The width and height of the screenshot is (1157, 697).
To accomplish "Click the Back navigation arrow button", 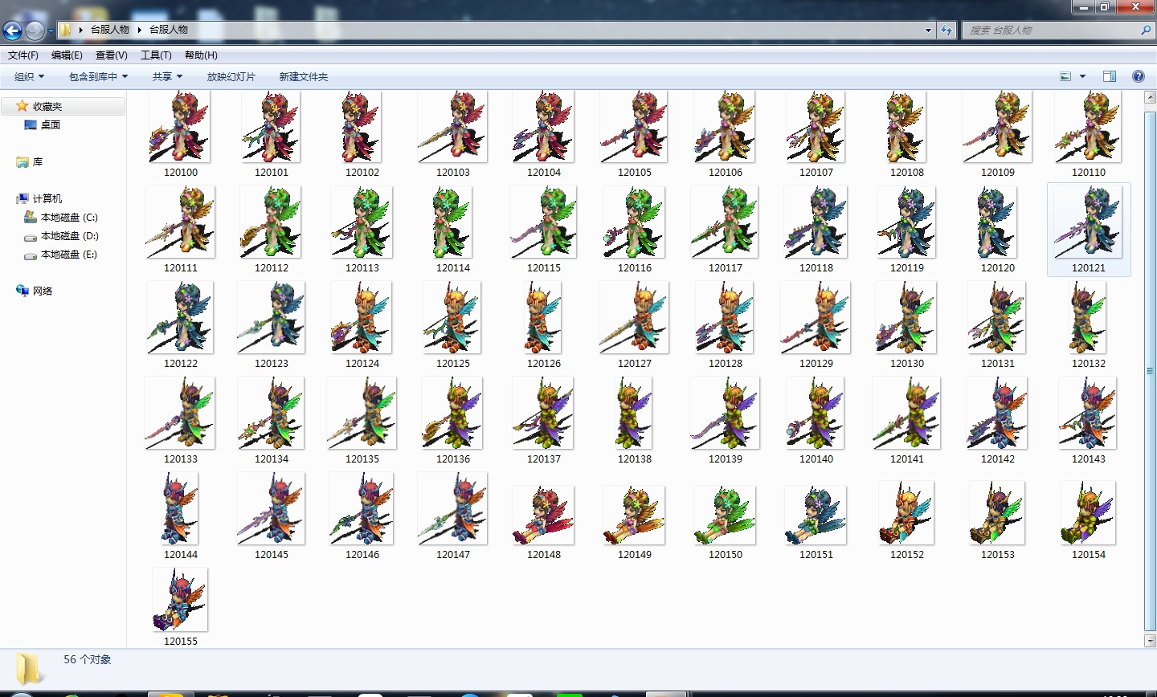I will pyautogui.click(x=12, y=31).
